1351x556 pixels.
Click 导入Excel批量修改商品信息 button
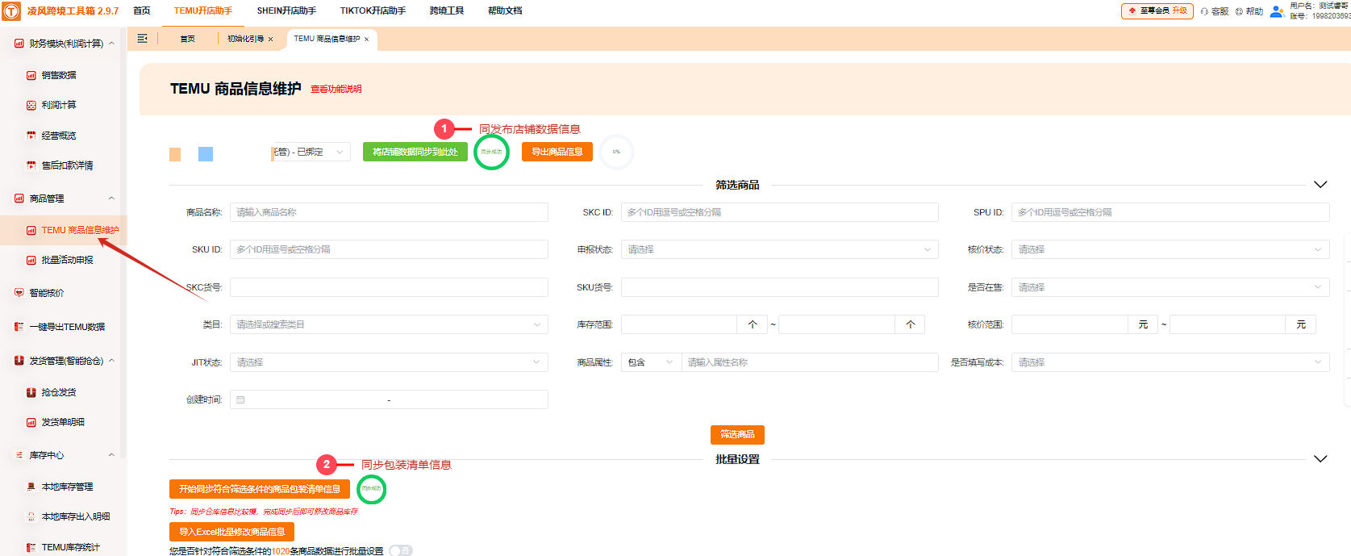(x=231, y=532)
